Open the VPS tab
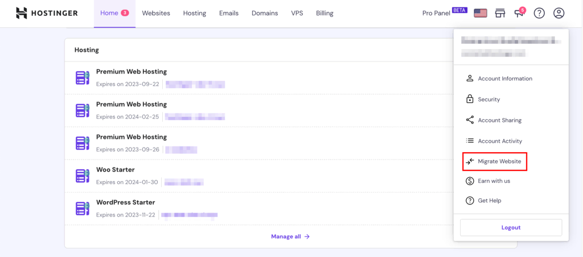This screenshot has height=257, width=583. coord(297,13)
